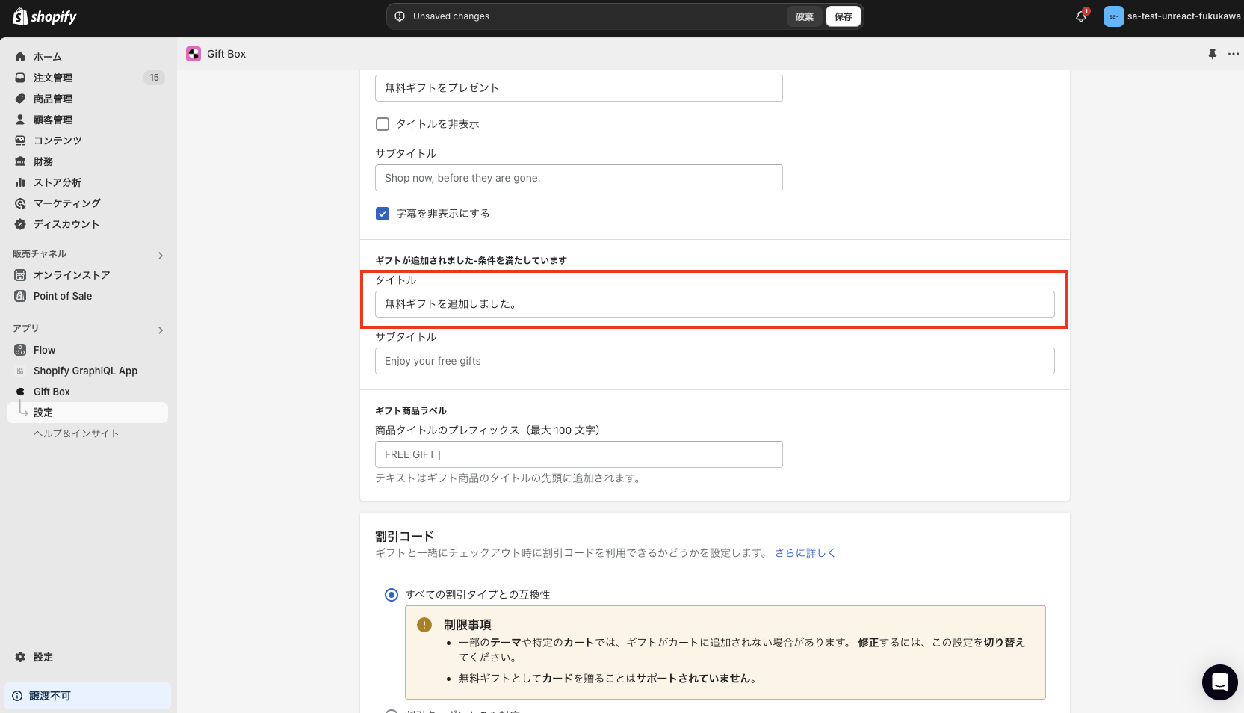Select the 商品管理 (Products) icon
The image size is (1244, 713).
[19, 99]
